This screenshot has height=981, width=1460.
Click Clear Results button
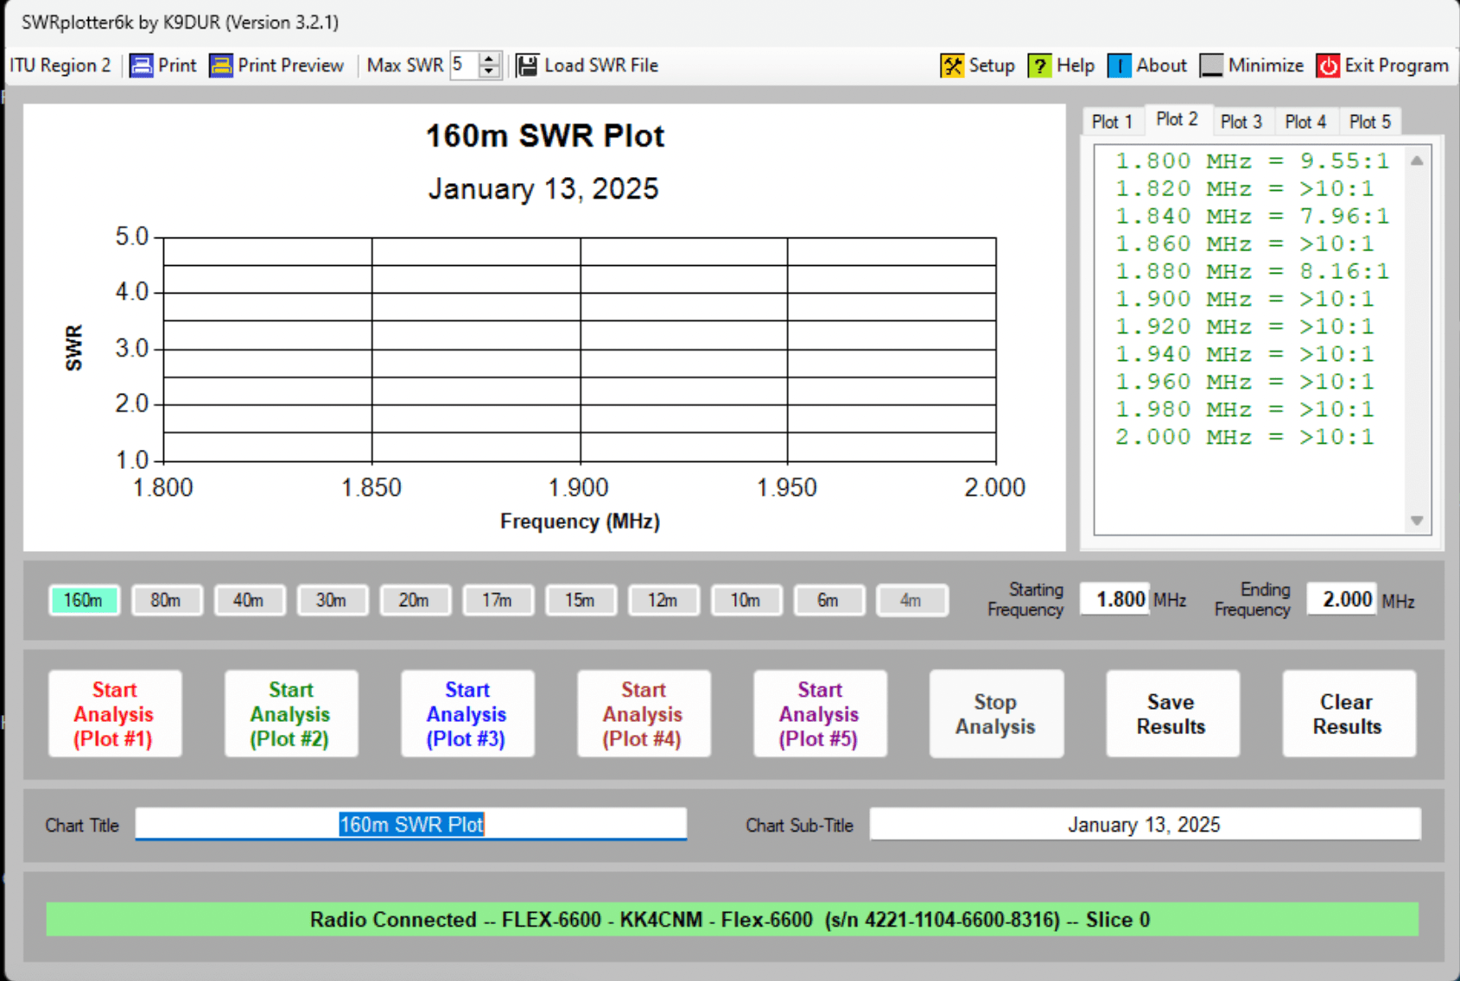click(1349, 714)
